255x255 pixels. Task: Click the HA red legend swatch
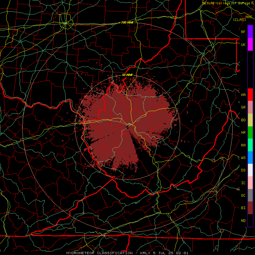click(250, 95)
